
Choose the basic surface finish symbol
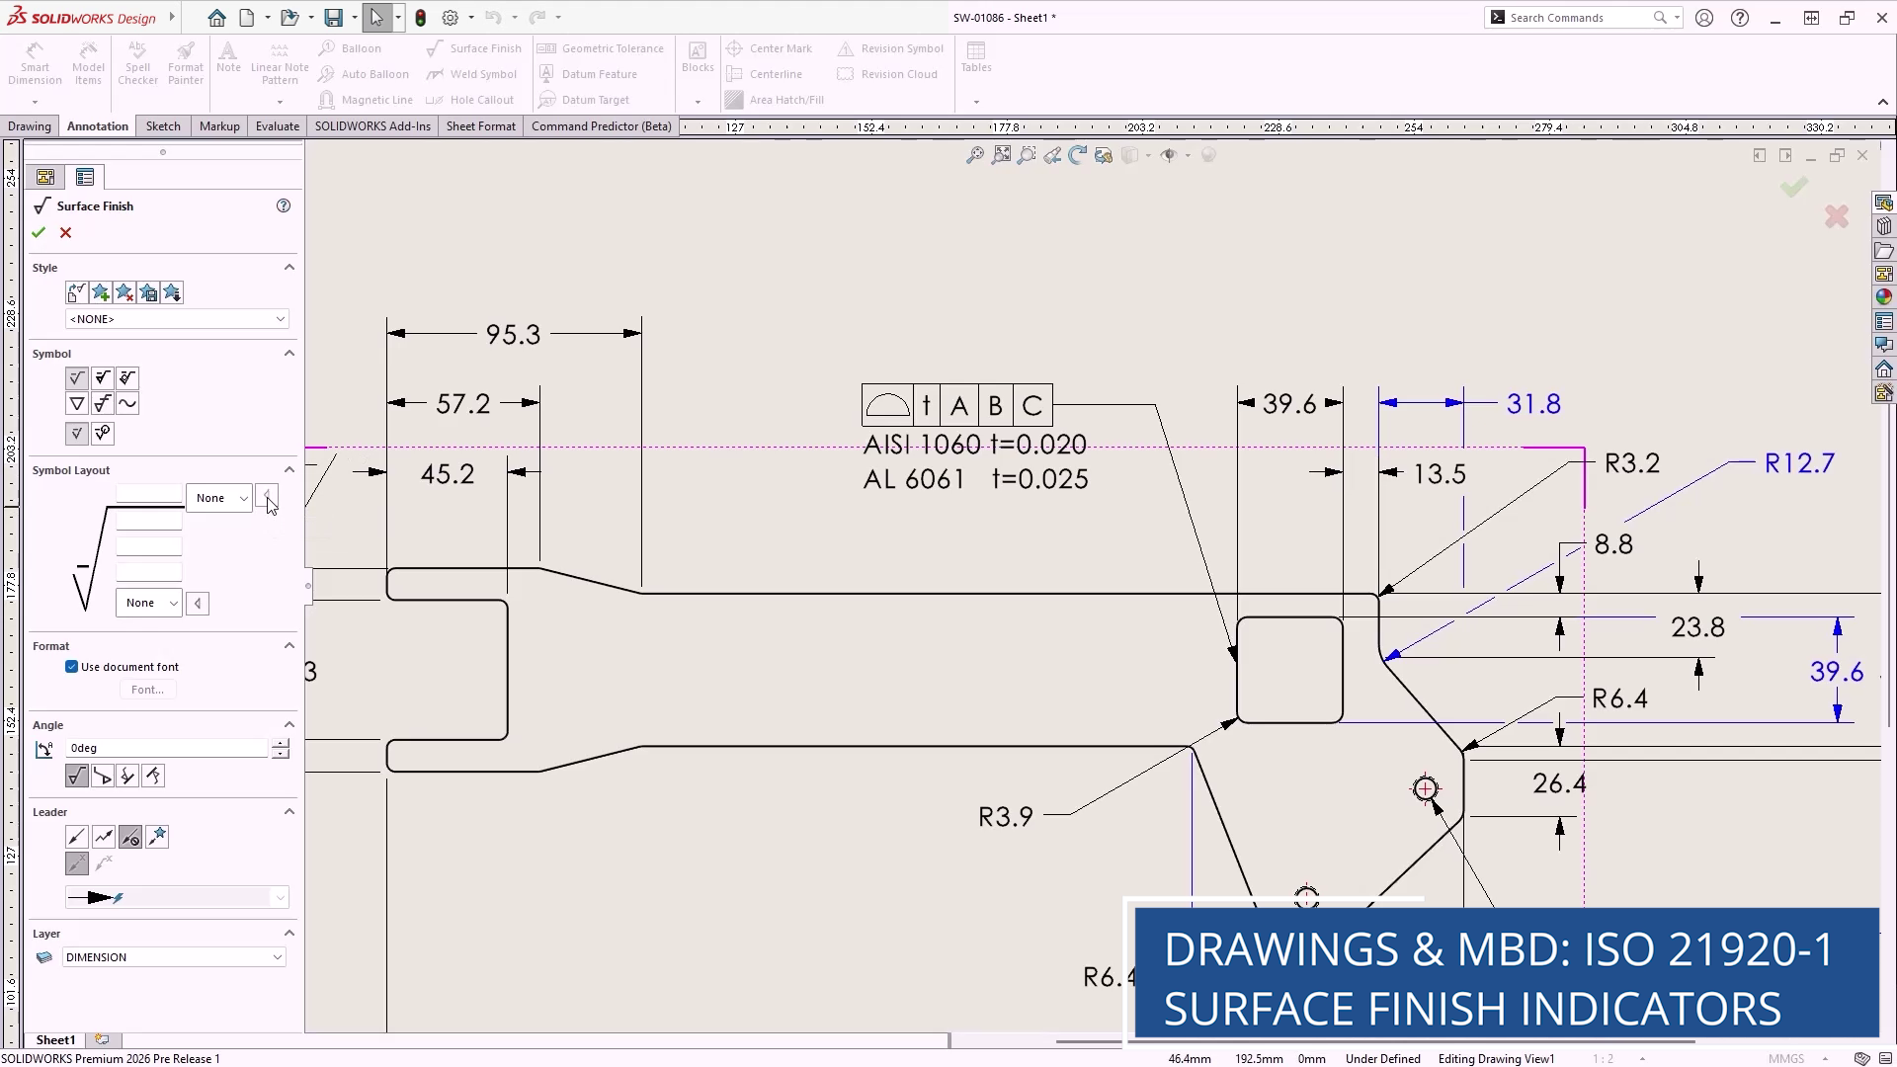76,377
